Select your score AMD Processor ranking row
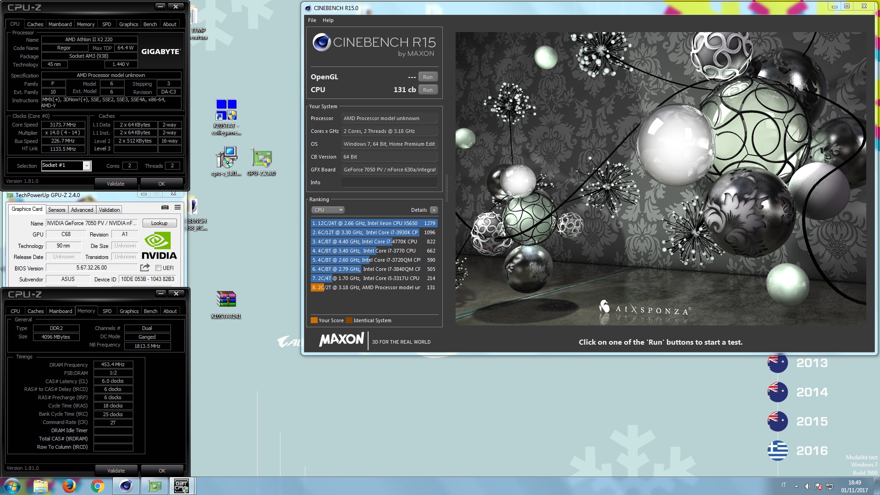 pyautogui.click(x=374, y=287)
